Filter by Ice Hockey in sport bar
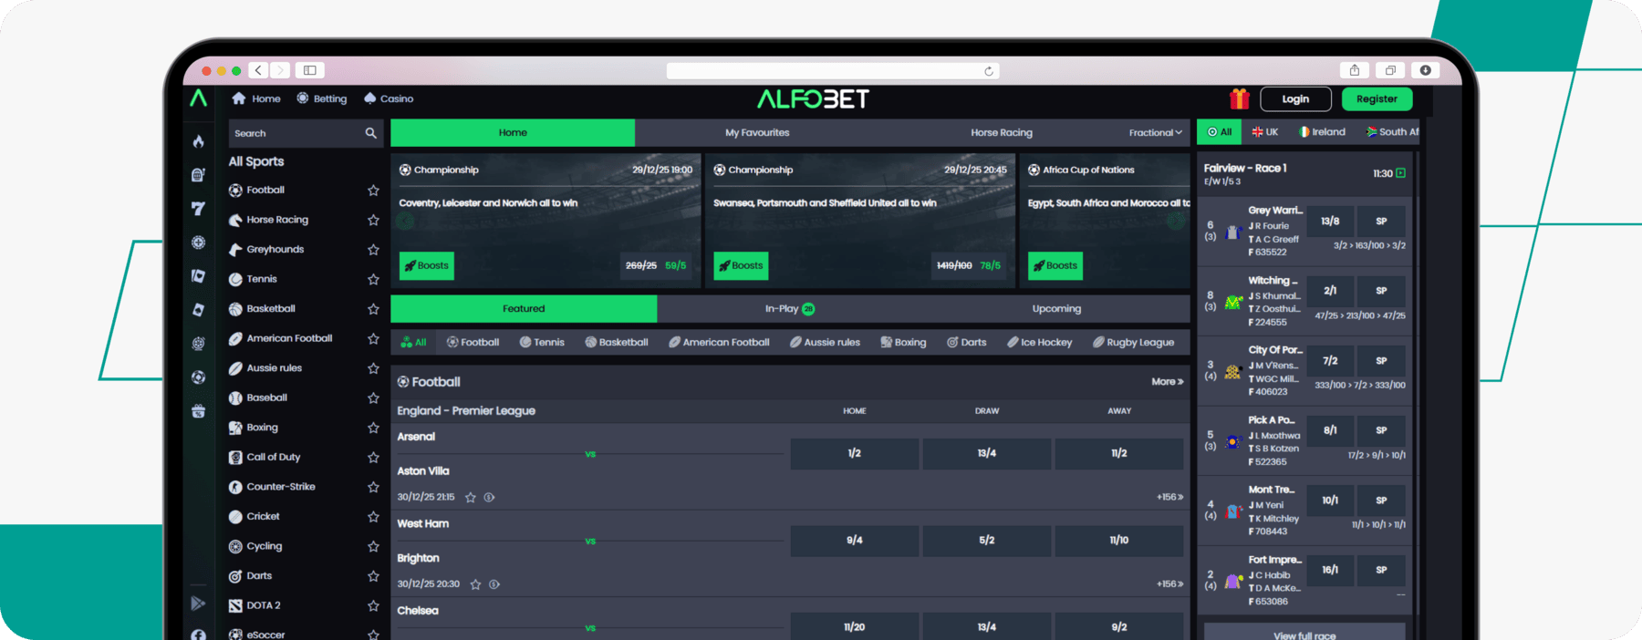The width and height of the screenshot is (1642, 640). 1039,343
